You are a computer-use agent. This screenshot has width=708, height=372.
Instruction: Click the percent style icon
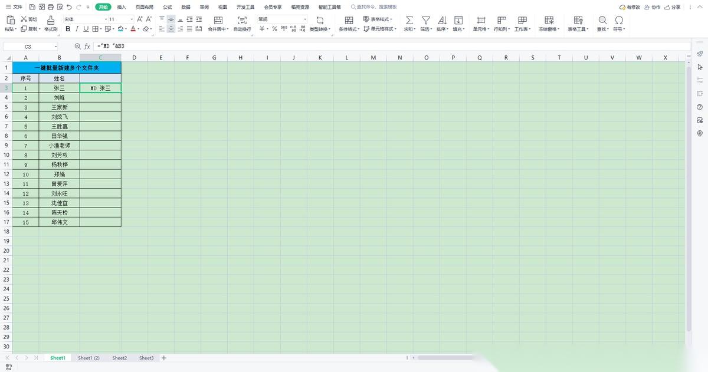274,28
